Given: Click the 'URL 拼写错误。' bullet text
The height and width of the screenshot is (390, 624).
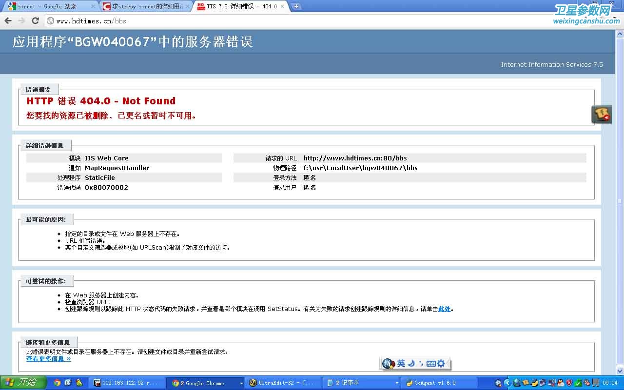Looking at the screenshot, I should (85, 241).
